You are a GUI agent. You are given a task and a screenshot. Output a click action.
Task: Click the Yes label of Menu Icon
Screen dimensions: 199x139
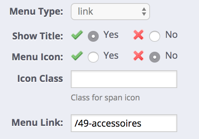point(111,56)
